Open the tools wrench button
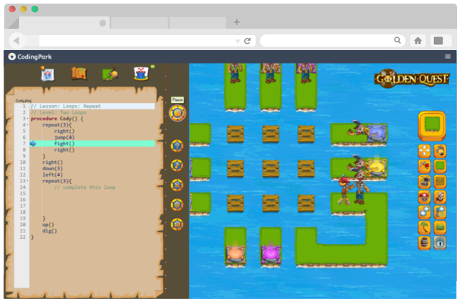The height and width of the screenshot is (299, 462). tap(177, 185)
